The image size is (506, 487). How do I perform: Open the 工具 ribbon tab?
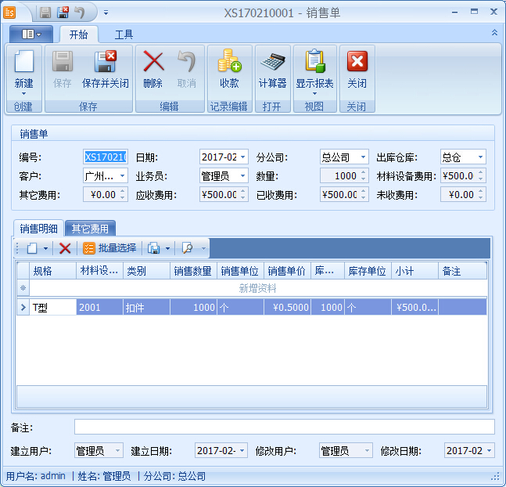pyautogui.click(x=124, y=34)
